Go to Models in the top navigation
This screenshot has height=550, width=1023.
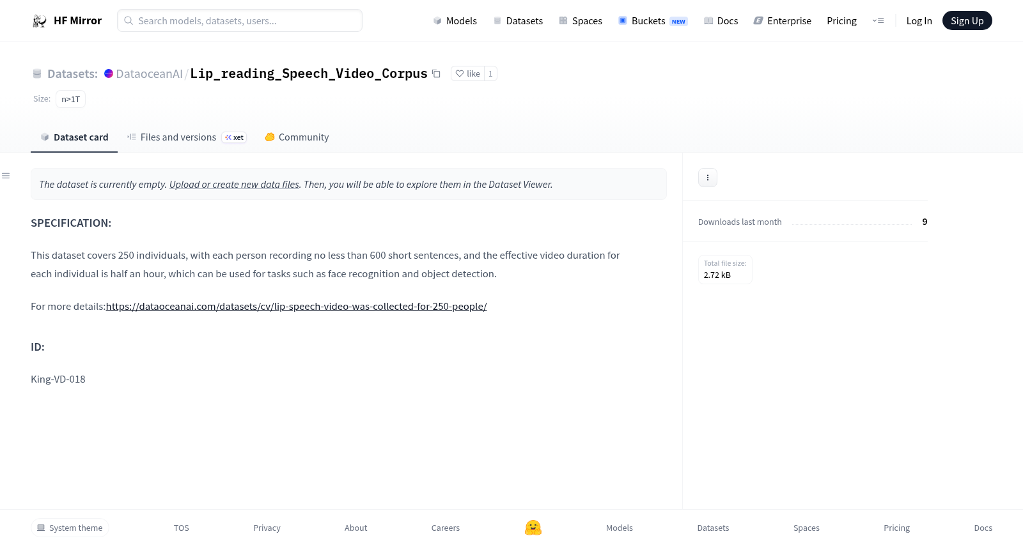tap(455, 20)
